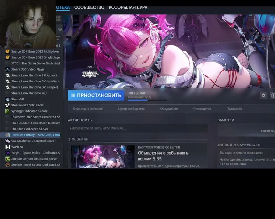Select Source SDK Base 2013 Singleplayer icon

[x=8, y=57]
